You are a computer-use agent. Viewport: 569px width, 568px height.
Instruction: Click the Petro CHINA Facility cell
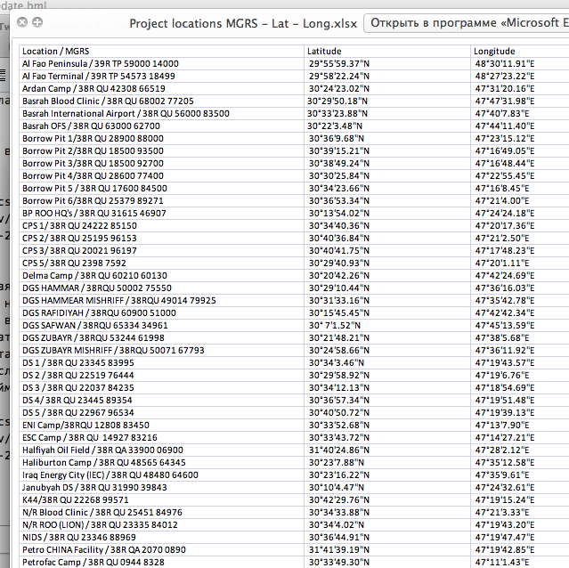161,550
